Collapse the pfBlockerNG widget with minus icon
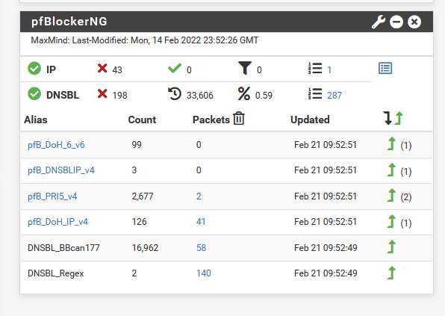445x316 pixels. click(396, 22)
